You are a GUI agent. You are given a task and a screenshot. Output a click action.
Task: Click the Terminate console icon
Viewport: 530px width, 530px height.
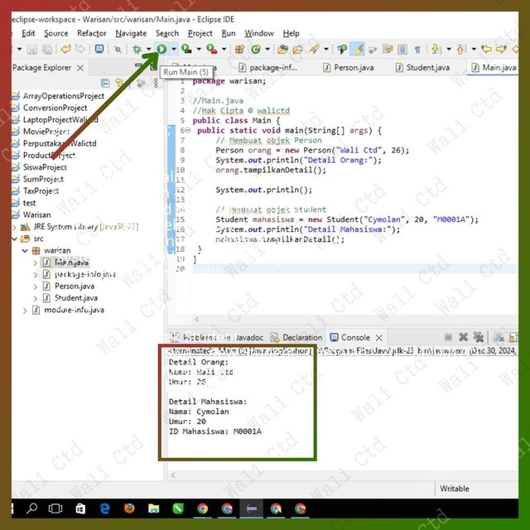tap(448, 337)
